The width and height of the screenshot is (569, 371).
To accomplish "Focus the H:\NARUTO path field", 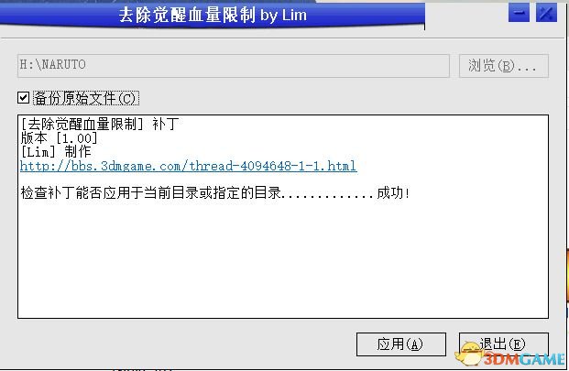I will tap(234, 66).
